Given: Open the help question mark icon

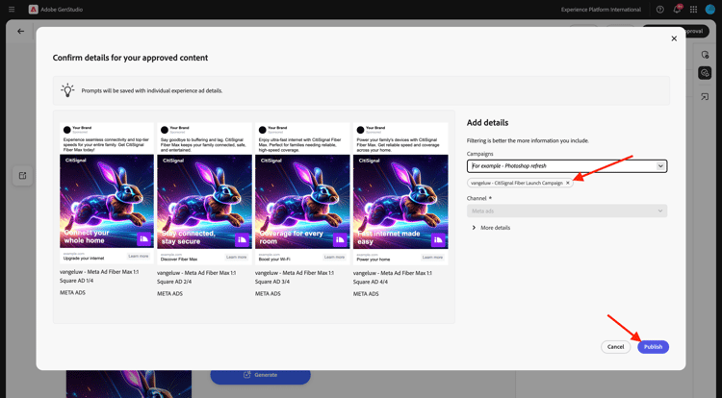Looking at the screenshot, I should (x=659, y=10).
